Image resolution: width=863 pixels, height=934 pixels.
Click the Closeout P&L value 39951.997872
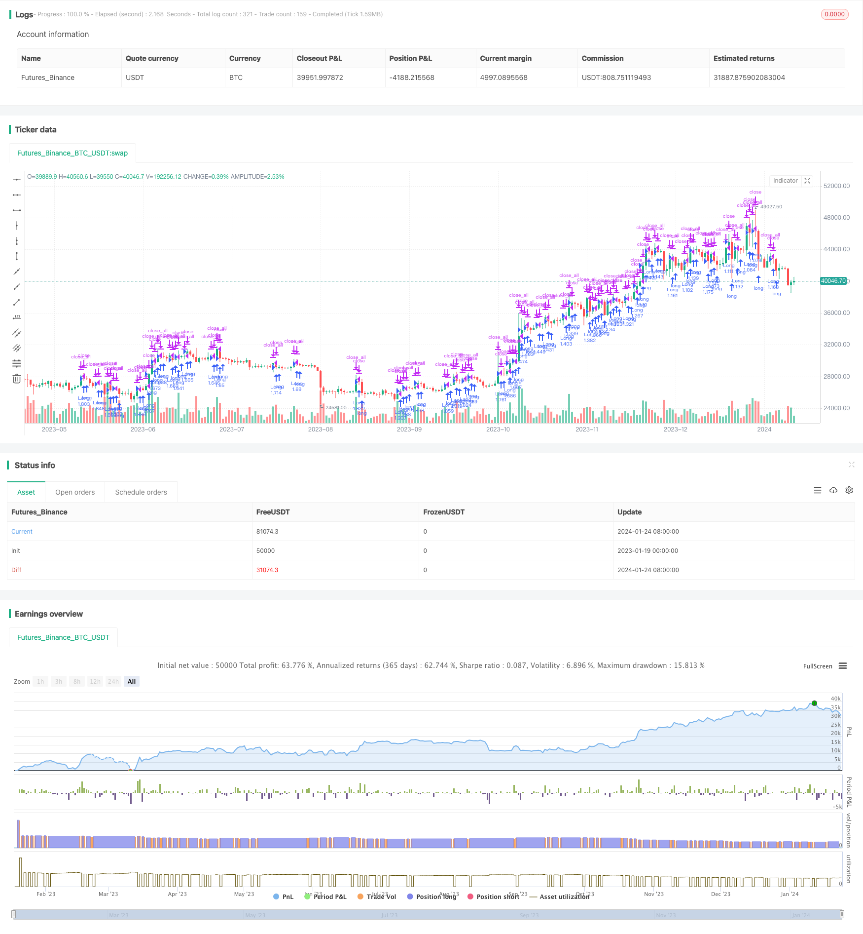coord(320,78)
